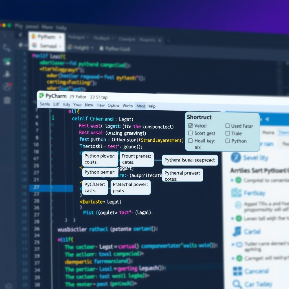The height and width of the screenshot is (289, 289).
Task: Enable the Python checkbox in Shortruct panel
Action: [228, 141]
